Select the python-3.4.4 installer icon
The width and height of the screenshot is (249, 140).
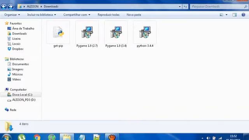tap(145, 32)
